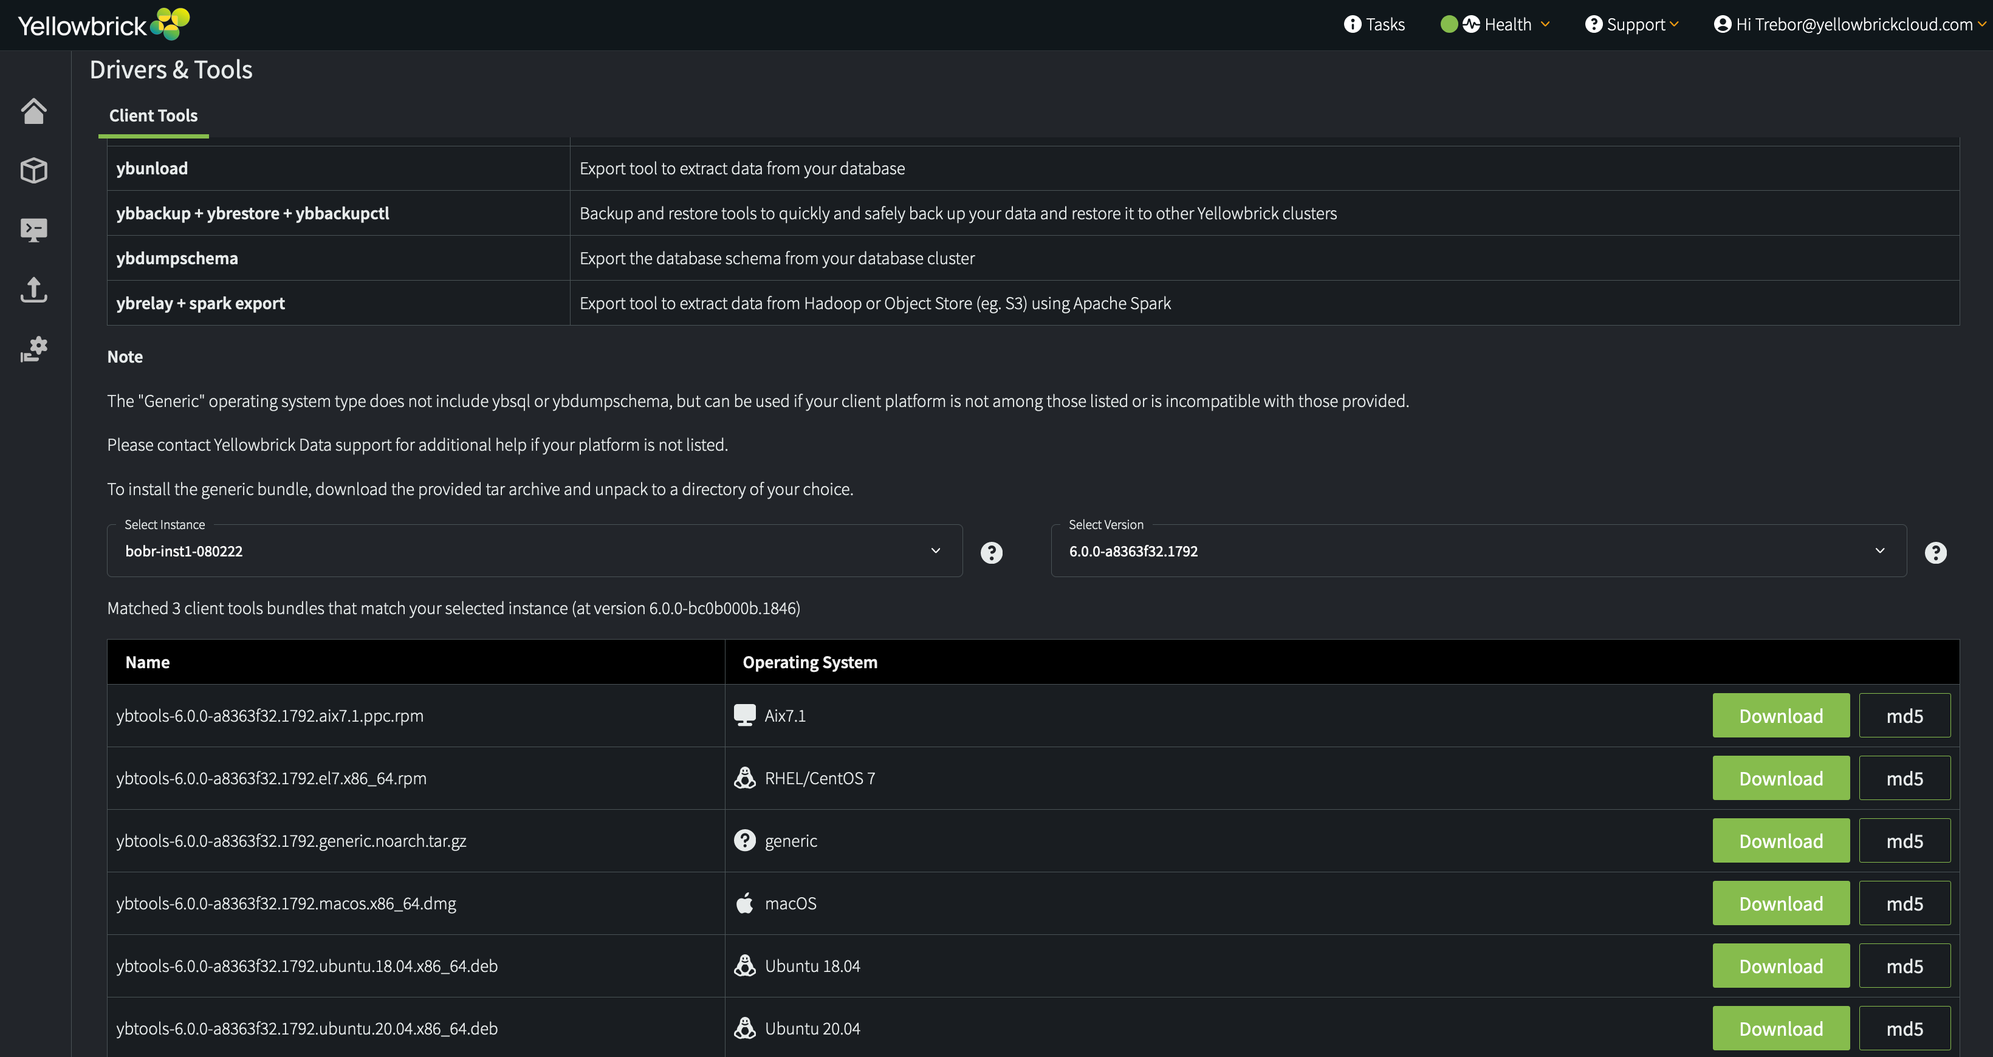Open the cube icon in sidebar
This screenshot has width=1993, height=1057.
34,170
